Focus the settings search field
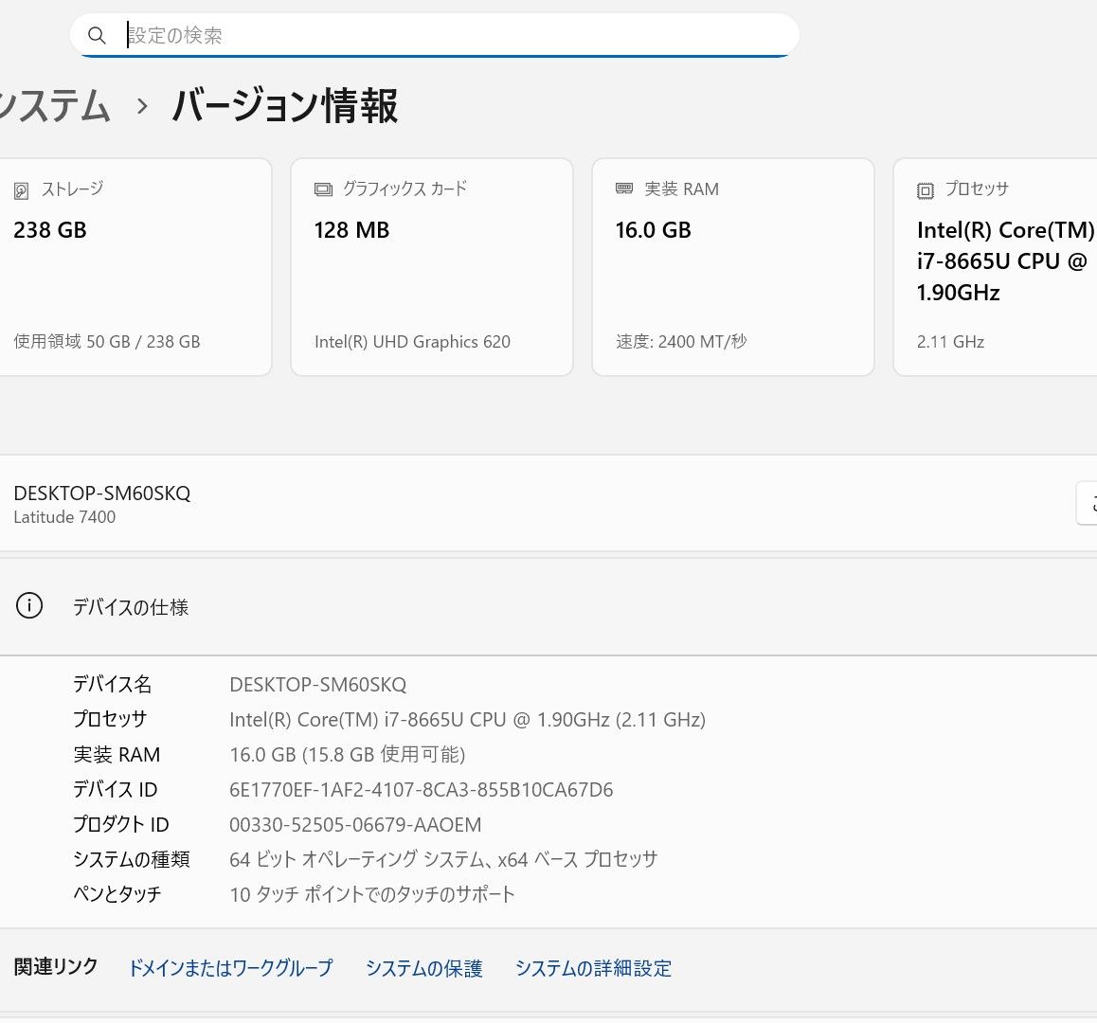The image size is (1097, 1023). (x=455, y=36)
